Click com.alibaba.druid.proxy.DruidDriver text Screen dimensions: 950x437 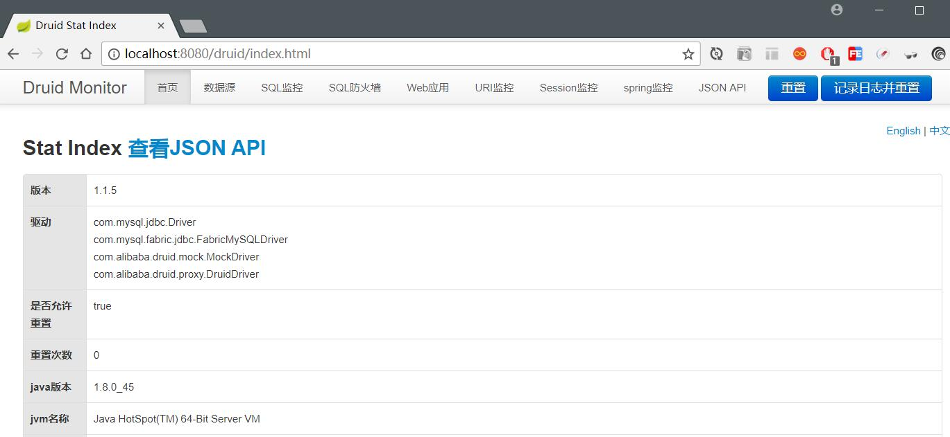click(176, 274)
